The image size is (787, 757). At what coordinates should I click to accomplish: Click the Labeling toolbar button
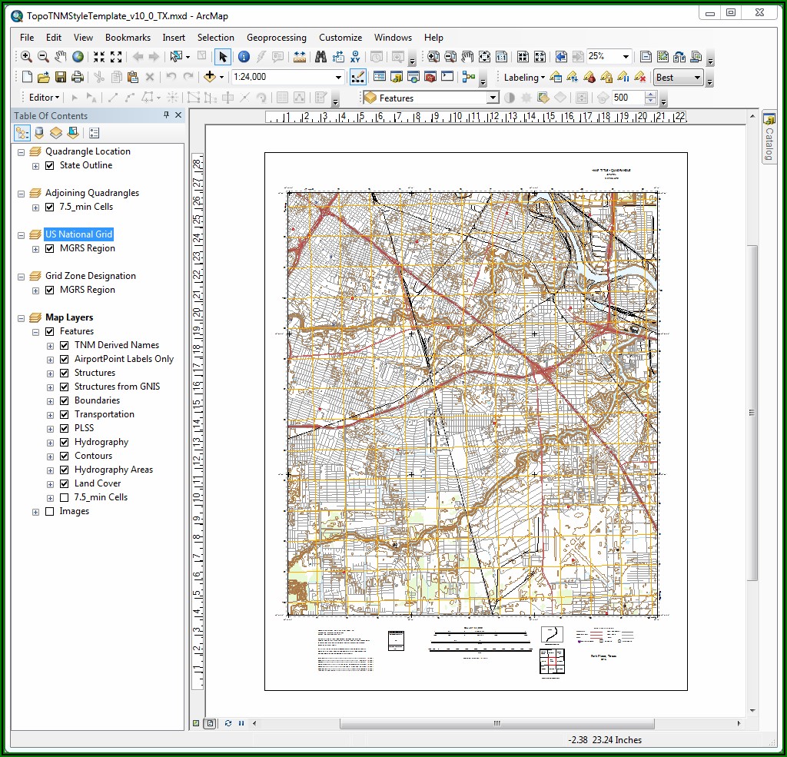pos(523,77)
